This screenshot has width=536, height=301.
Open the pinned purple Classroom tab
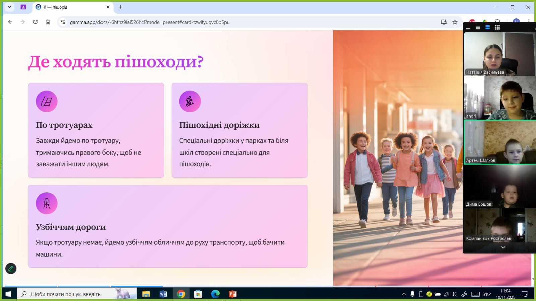[23, 7]
